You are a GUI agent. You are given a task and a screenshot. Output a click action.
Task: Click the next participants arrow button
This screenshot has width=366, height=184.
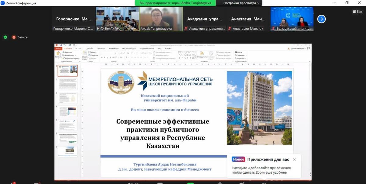321,19
